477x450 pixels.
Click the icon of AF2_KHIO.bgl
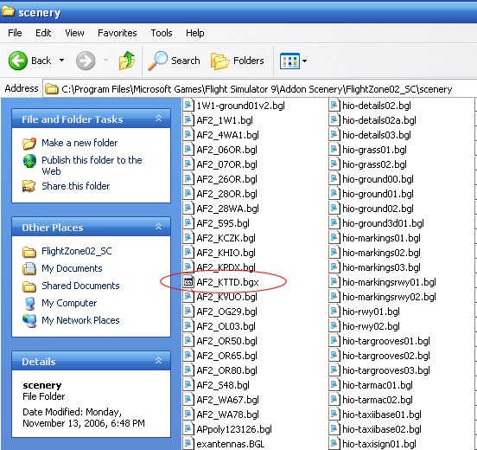point(188,253)
